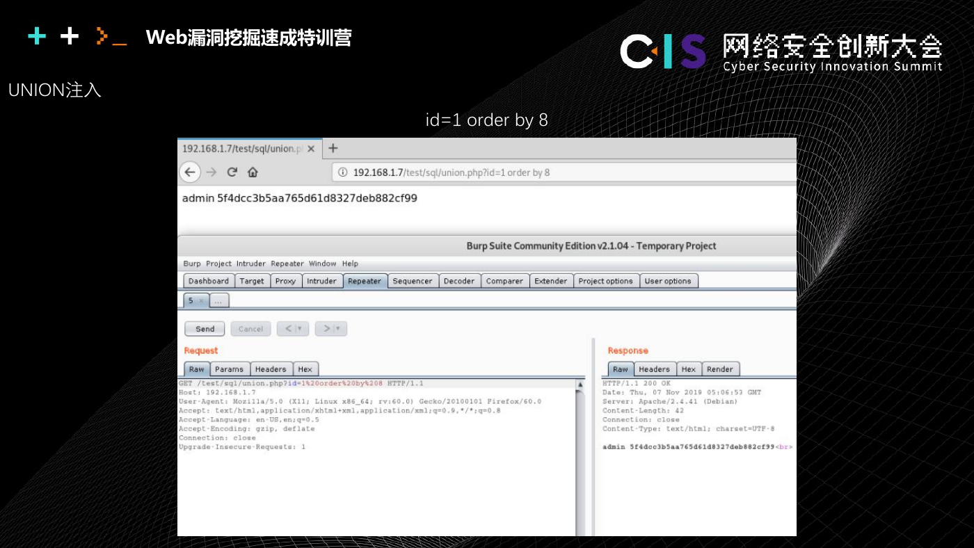Click the Date response header line
The height and width of the screenshot is (548, 974).
coord(682,393)
